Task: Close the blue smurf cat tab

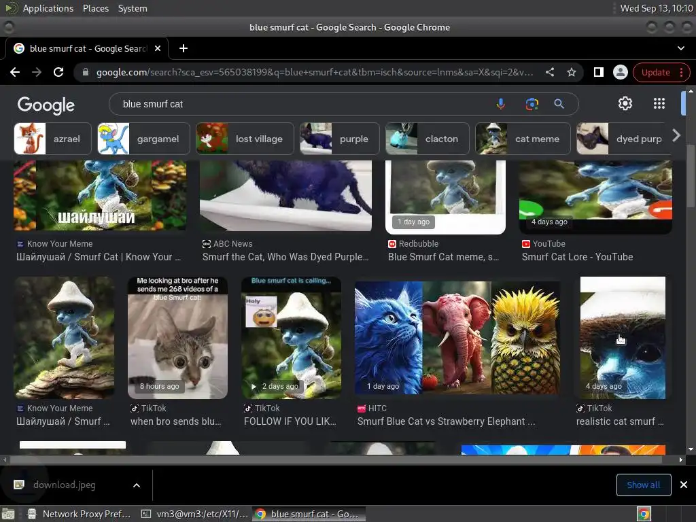Action: (158, 48)
